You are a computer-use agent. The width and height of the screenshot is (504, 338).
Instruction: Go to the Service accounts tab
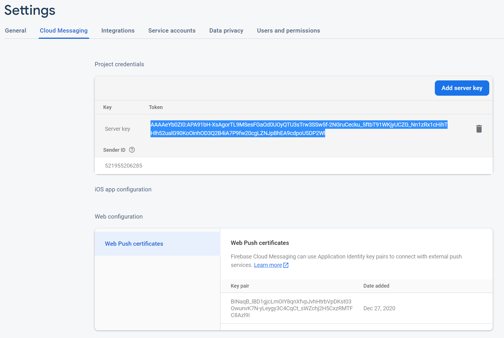tap(172, 31)
